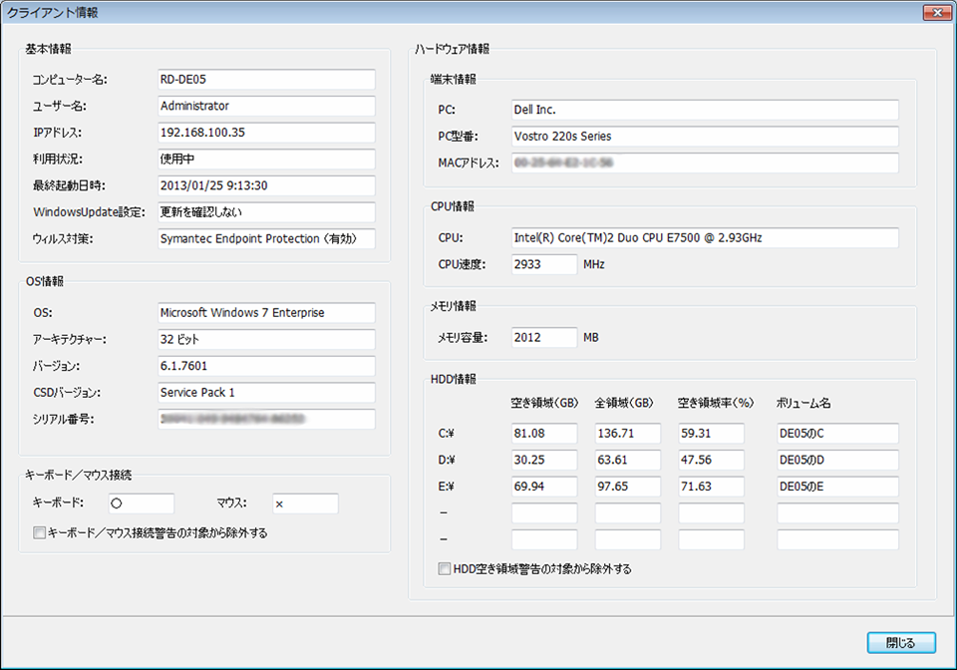Enable HDD空き領域警告の対象から除外する checkbox
The width and height of the screenshot is (957, 670).
[x=445, y=569]
